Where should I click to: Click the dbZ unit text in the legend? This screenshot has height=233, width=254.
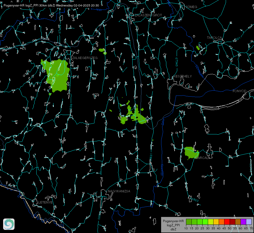pyautogui.click(x=173, y=229)
